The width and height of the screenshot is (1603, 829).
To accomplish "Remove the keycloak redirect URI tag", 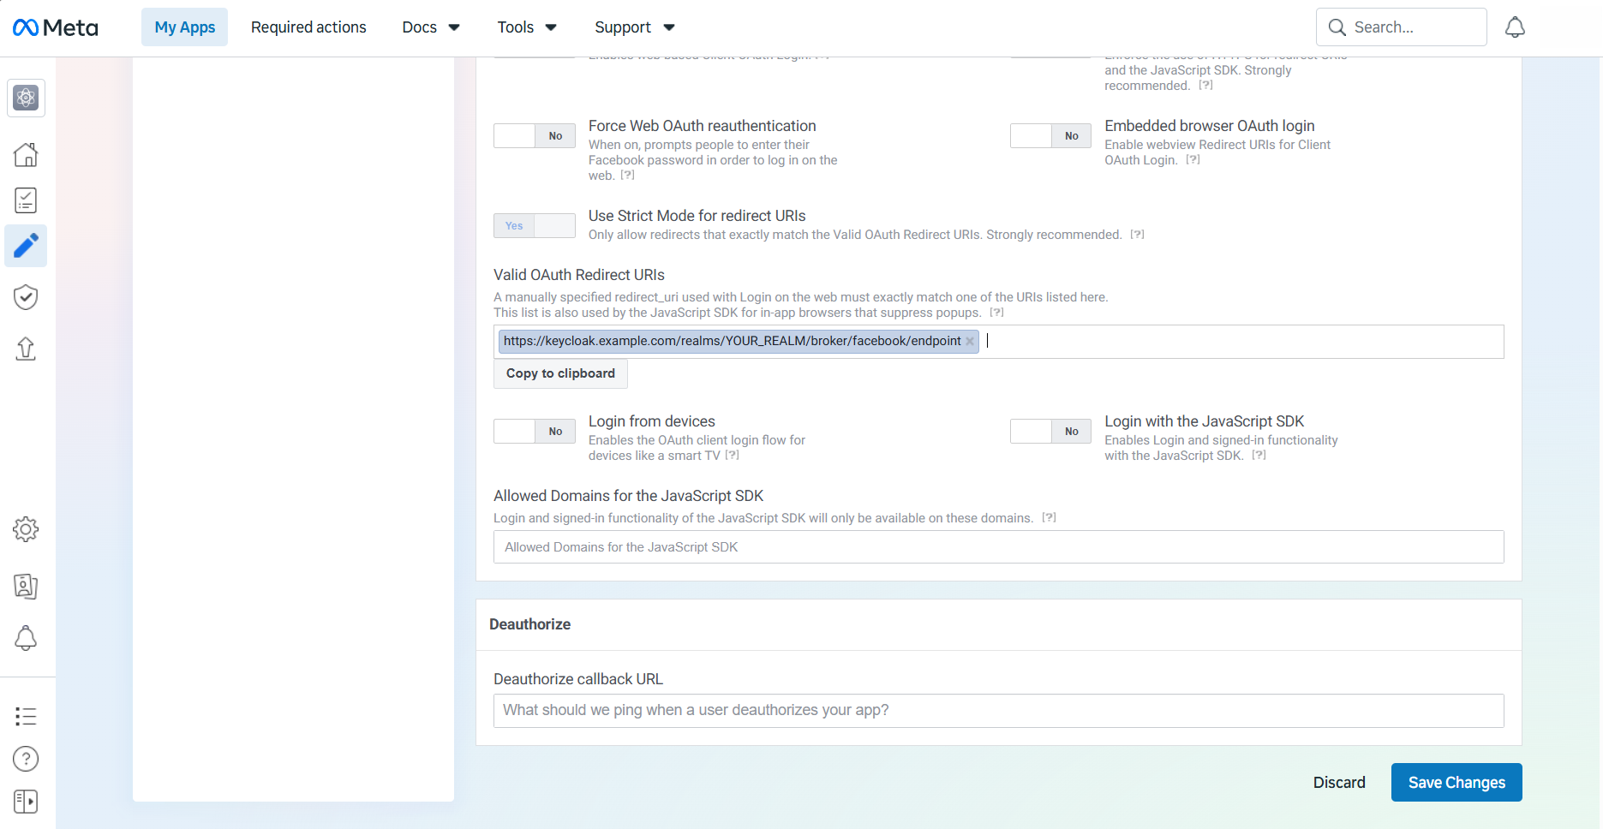I will point(970,341).
